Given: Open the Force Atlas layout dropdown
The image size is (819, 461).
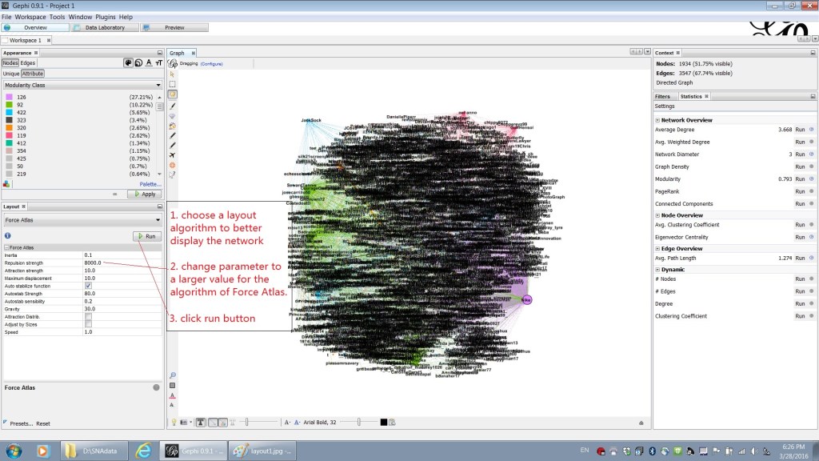Looking at the screenshot, I should click(x=82, y=219).
